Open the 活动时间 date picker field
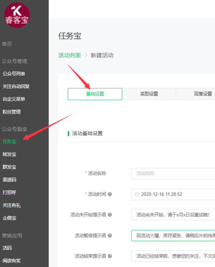Screen dimensions: 215x267 click(x=173, y=194)
